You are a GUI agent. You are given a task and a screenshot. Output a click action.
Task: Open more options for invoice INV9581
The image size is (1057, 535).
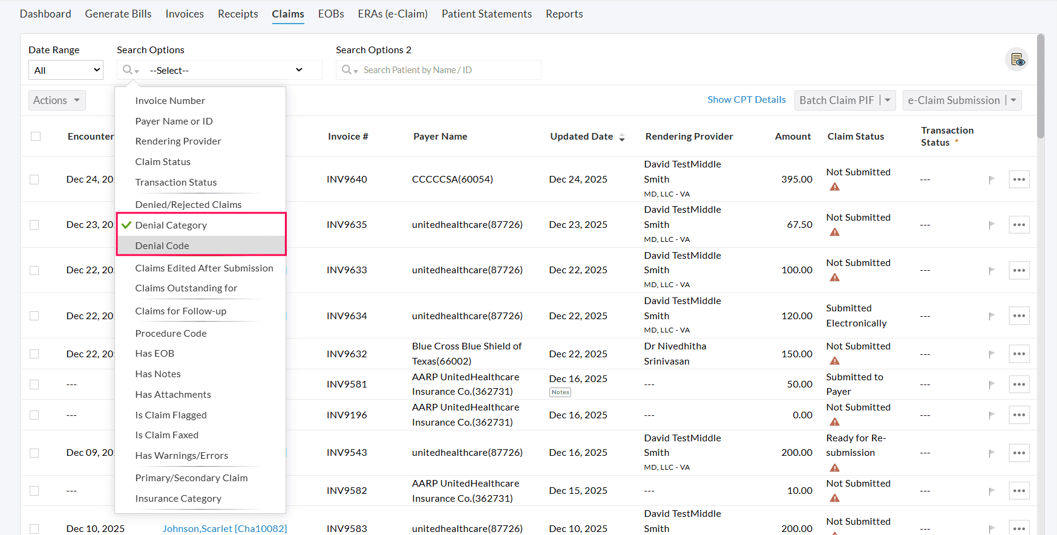point(1019,384)
